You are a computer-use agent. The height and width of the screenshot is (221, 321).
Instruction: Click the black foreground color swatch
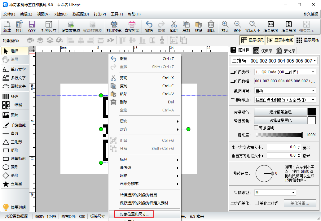tap(312, 112)
